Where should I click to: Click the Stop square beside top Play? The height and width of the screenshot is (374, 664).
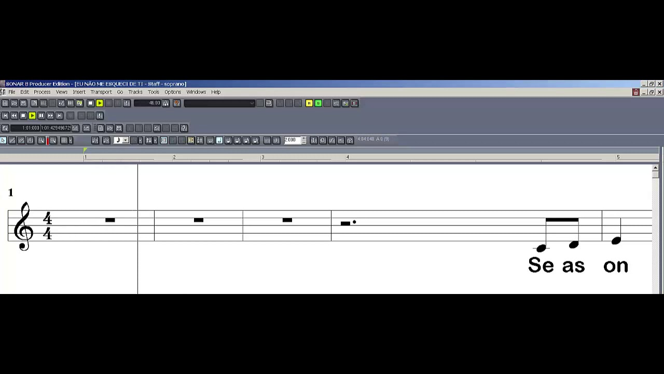coord(90,103)
